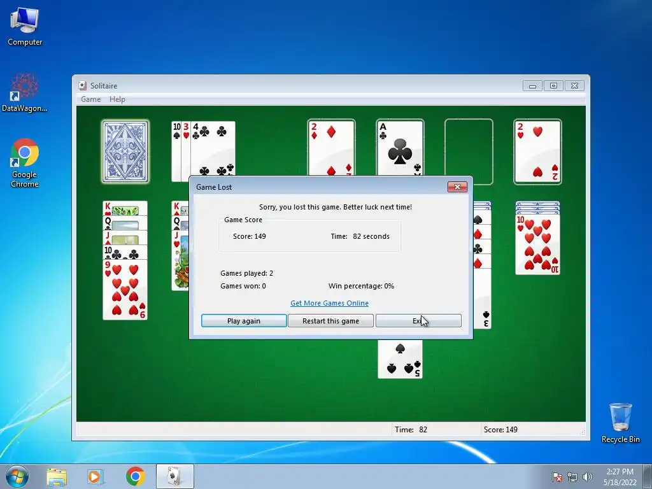The image size is (652, 489).
Task: Minimize the Solitaire window
Action: [532, 86]
